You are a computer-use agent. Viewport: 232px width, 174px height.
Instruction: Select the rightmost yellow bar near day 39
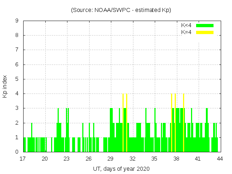(184, 123)
